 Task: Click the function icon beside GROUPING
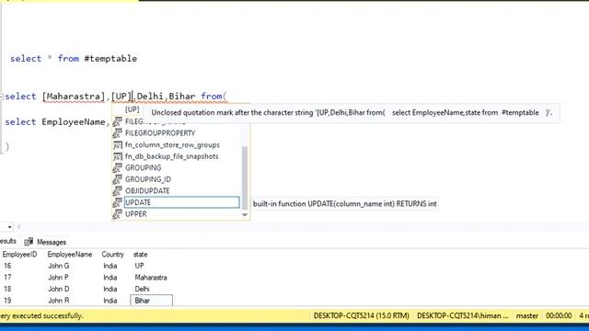117,167
